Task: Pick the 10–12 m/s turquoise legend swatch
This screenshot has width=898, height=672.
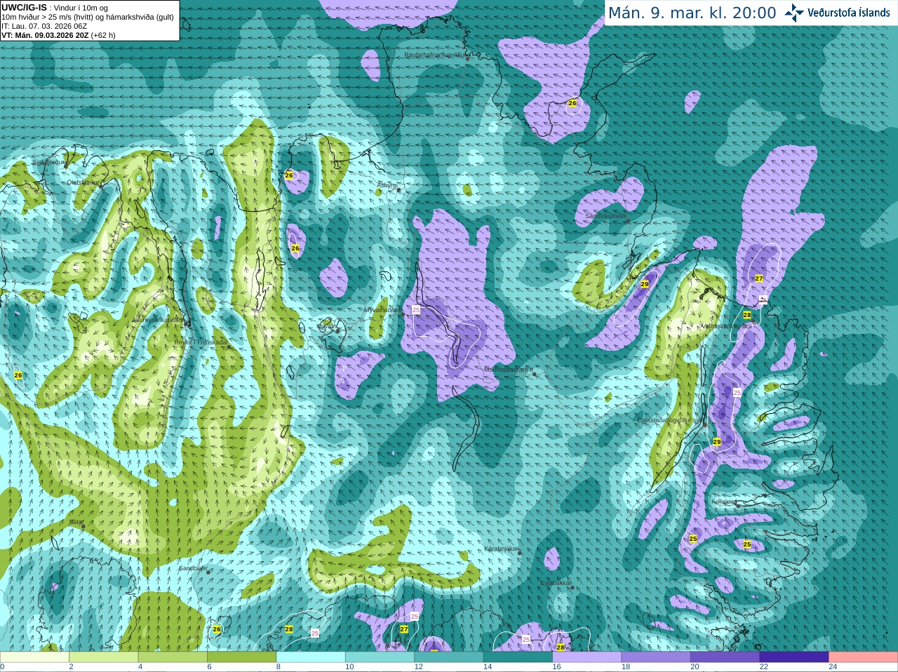Action: point(380,657)
